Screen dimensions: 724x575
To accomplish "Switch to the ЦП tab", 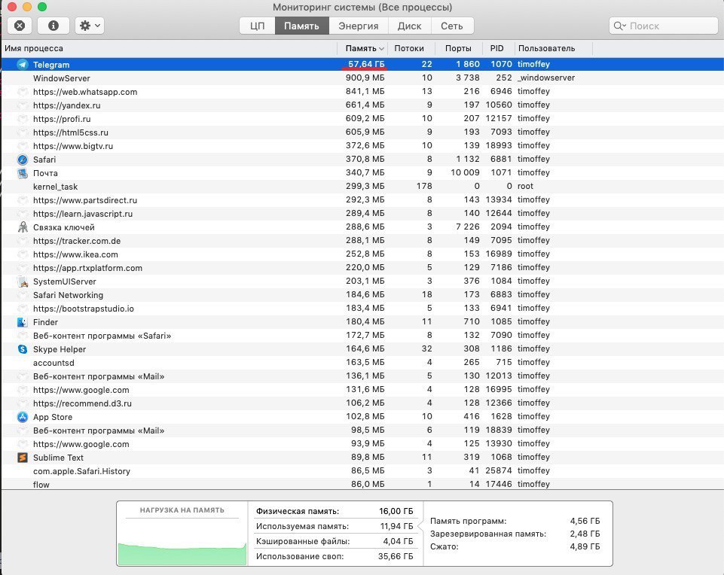I will pyautogui.click(x=257, y=26).
